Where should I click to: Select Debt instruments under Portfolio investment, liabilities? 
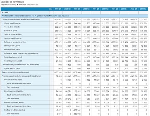pos(13,114)
